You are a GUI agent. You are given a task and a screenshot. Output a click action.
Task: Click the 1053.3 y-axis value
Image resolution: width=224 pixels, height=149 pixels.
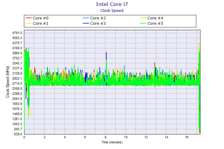(x=17, y=124)
